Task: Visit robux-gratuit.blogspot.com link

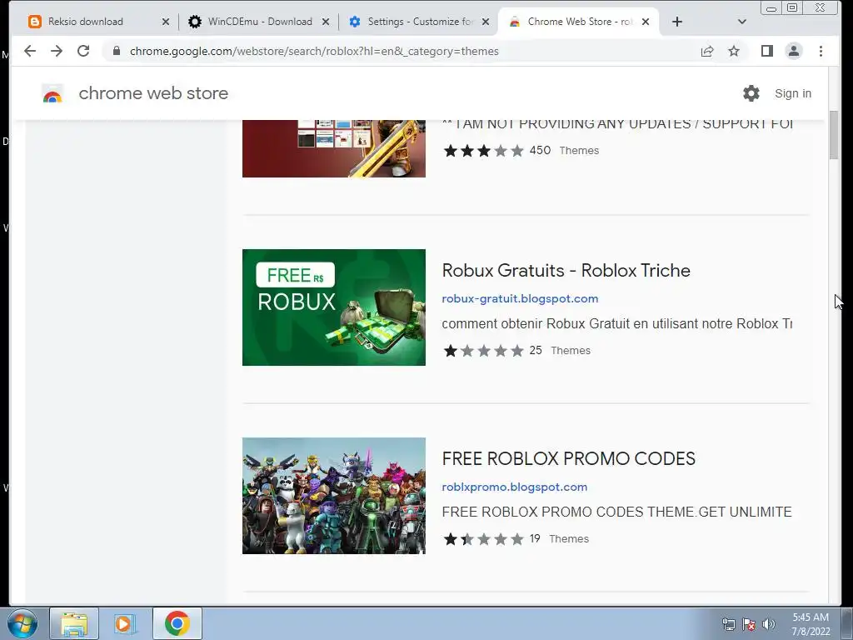Action: pos(520,299)
